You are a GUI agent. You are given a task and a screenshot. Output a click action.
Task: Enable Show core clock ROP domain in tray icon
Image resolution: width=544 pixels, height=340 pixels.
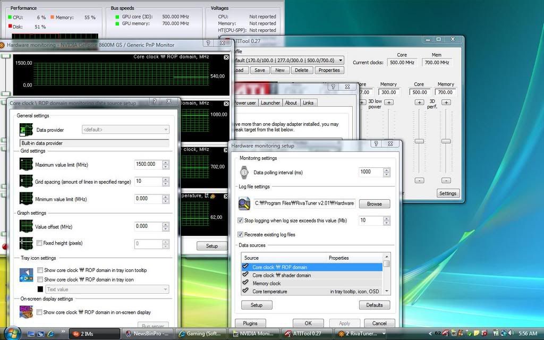click(40, 279)
